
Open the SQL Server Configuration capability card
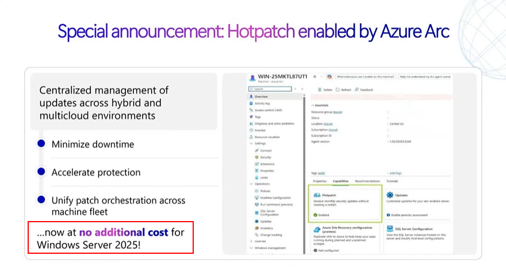tap(418, 239)
